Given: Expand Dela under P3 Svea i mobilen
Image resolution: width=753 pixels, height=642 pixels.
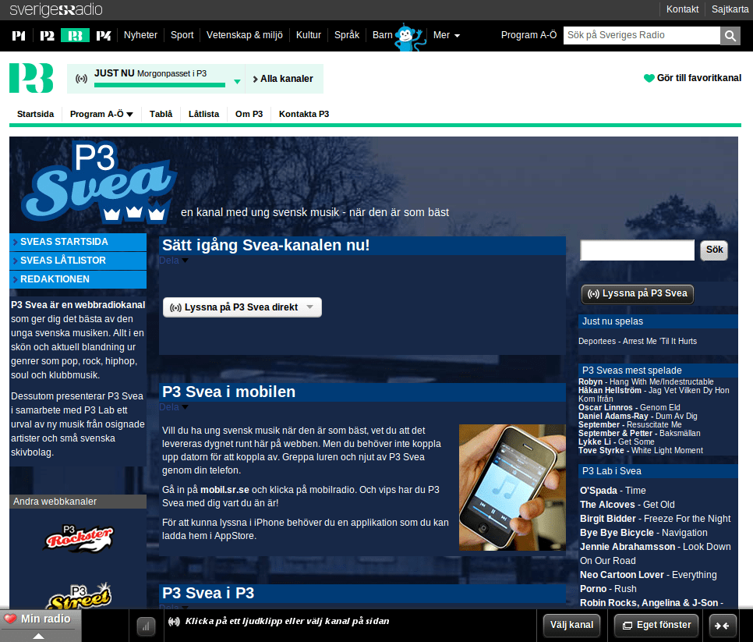Looking at the screenshot, I should point(174,407).
